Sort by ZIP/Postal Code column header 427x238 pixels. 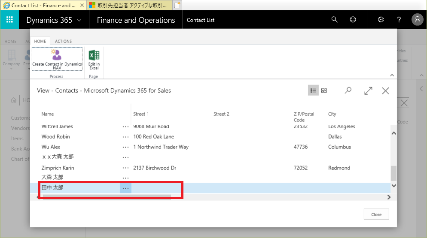(304, 117)
